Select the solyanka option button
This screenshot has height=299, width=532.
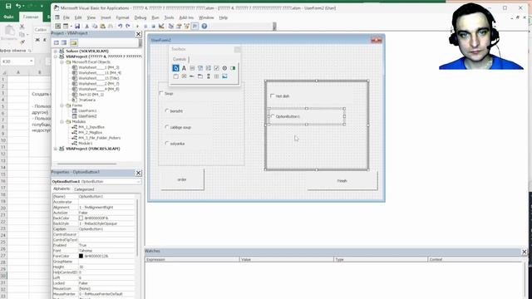[167, 144]
